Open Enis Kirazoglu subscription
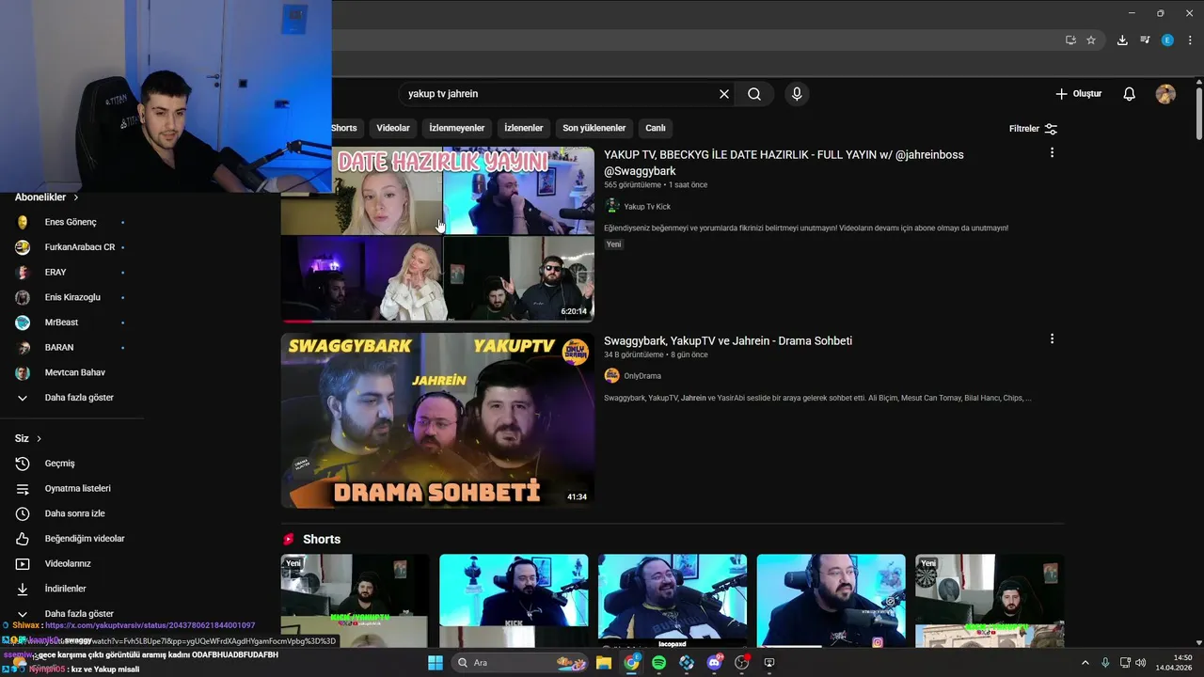The height and width of the screenshot is (677, 1204). click(72, 297)
